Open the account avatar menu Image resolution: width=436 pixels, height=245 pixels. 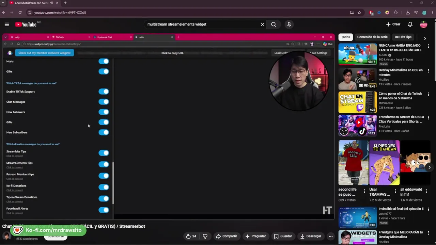point(423,24)
